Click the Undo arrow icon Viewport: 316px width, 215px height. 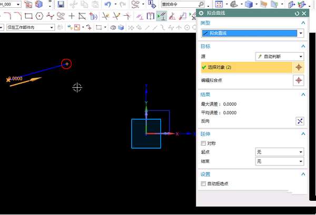(x=108, y=4)
